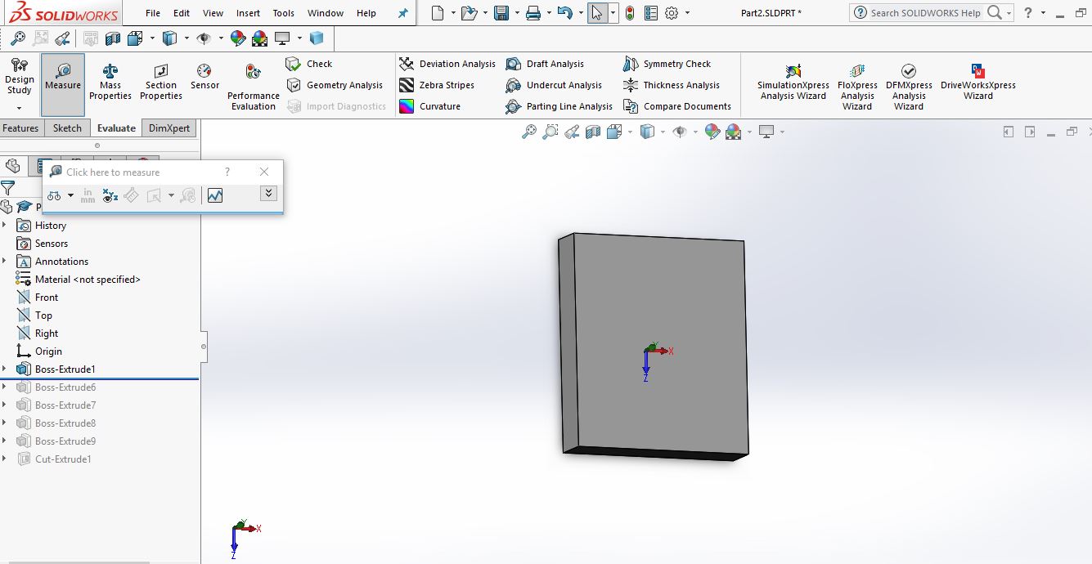Open the File menu
The image size is (1092, 564).
pos(153,13)
